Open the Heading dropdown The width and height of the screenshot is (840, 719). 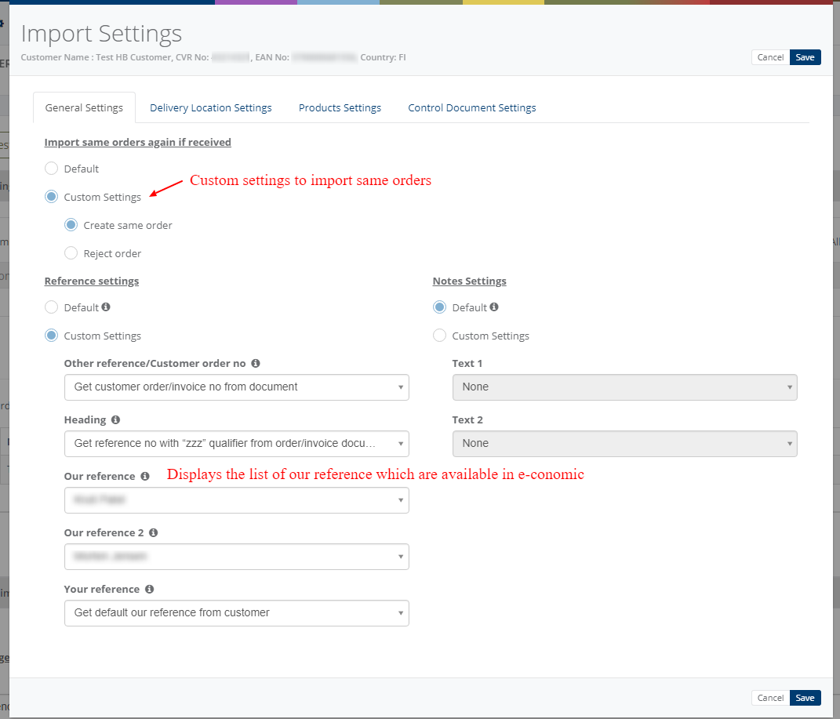click(x=237, y=444)
